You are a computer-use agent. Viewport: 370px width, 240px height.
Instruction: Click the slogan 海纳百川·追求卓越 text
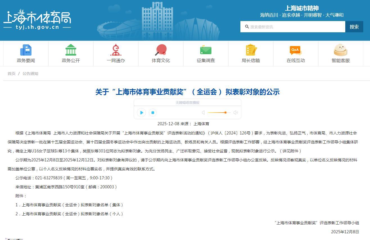click(302, 15)
